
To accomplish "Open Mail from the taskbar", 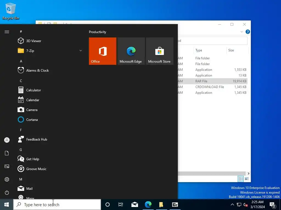I will [x=135, y=205].
